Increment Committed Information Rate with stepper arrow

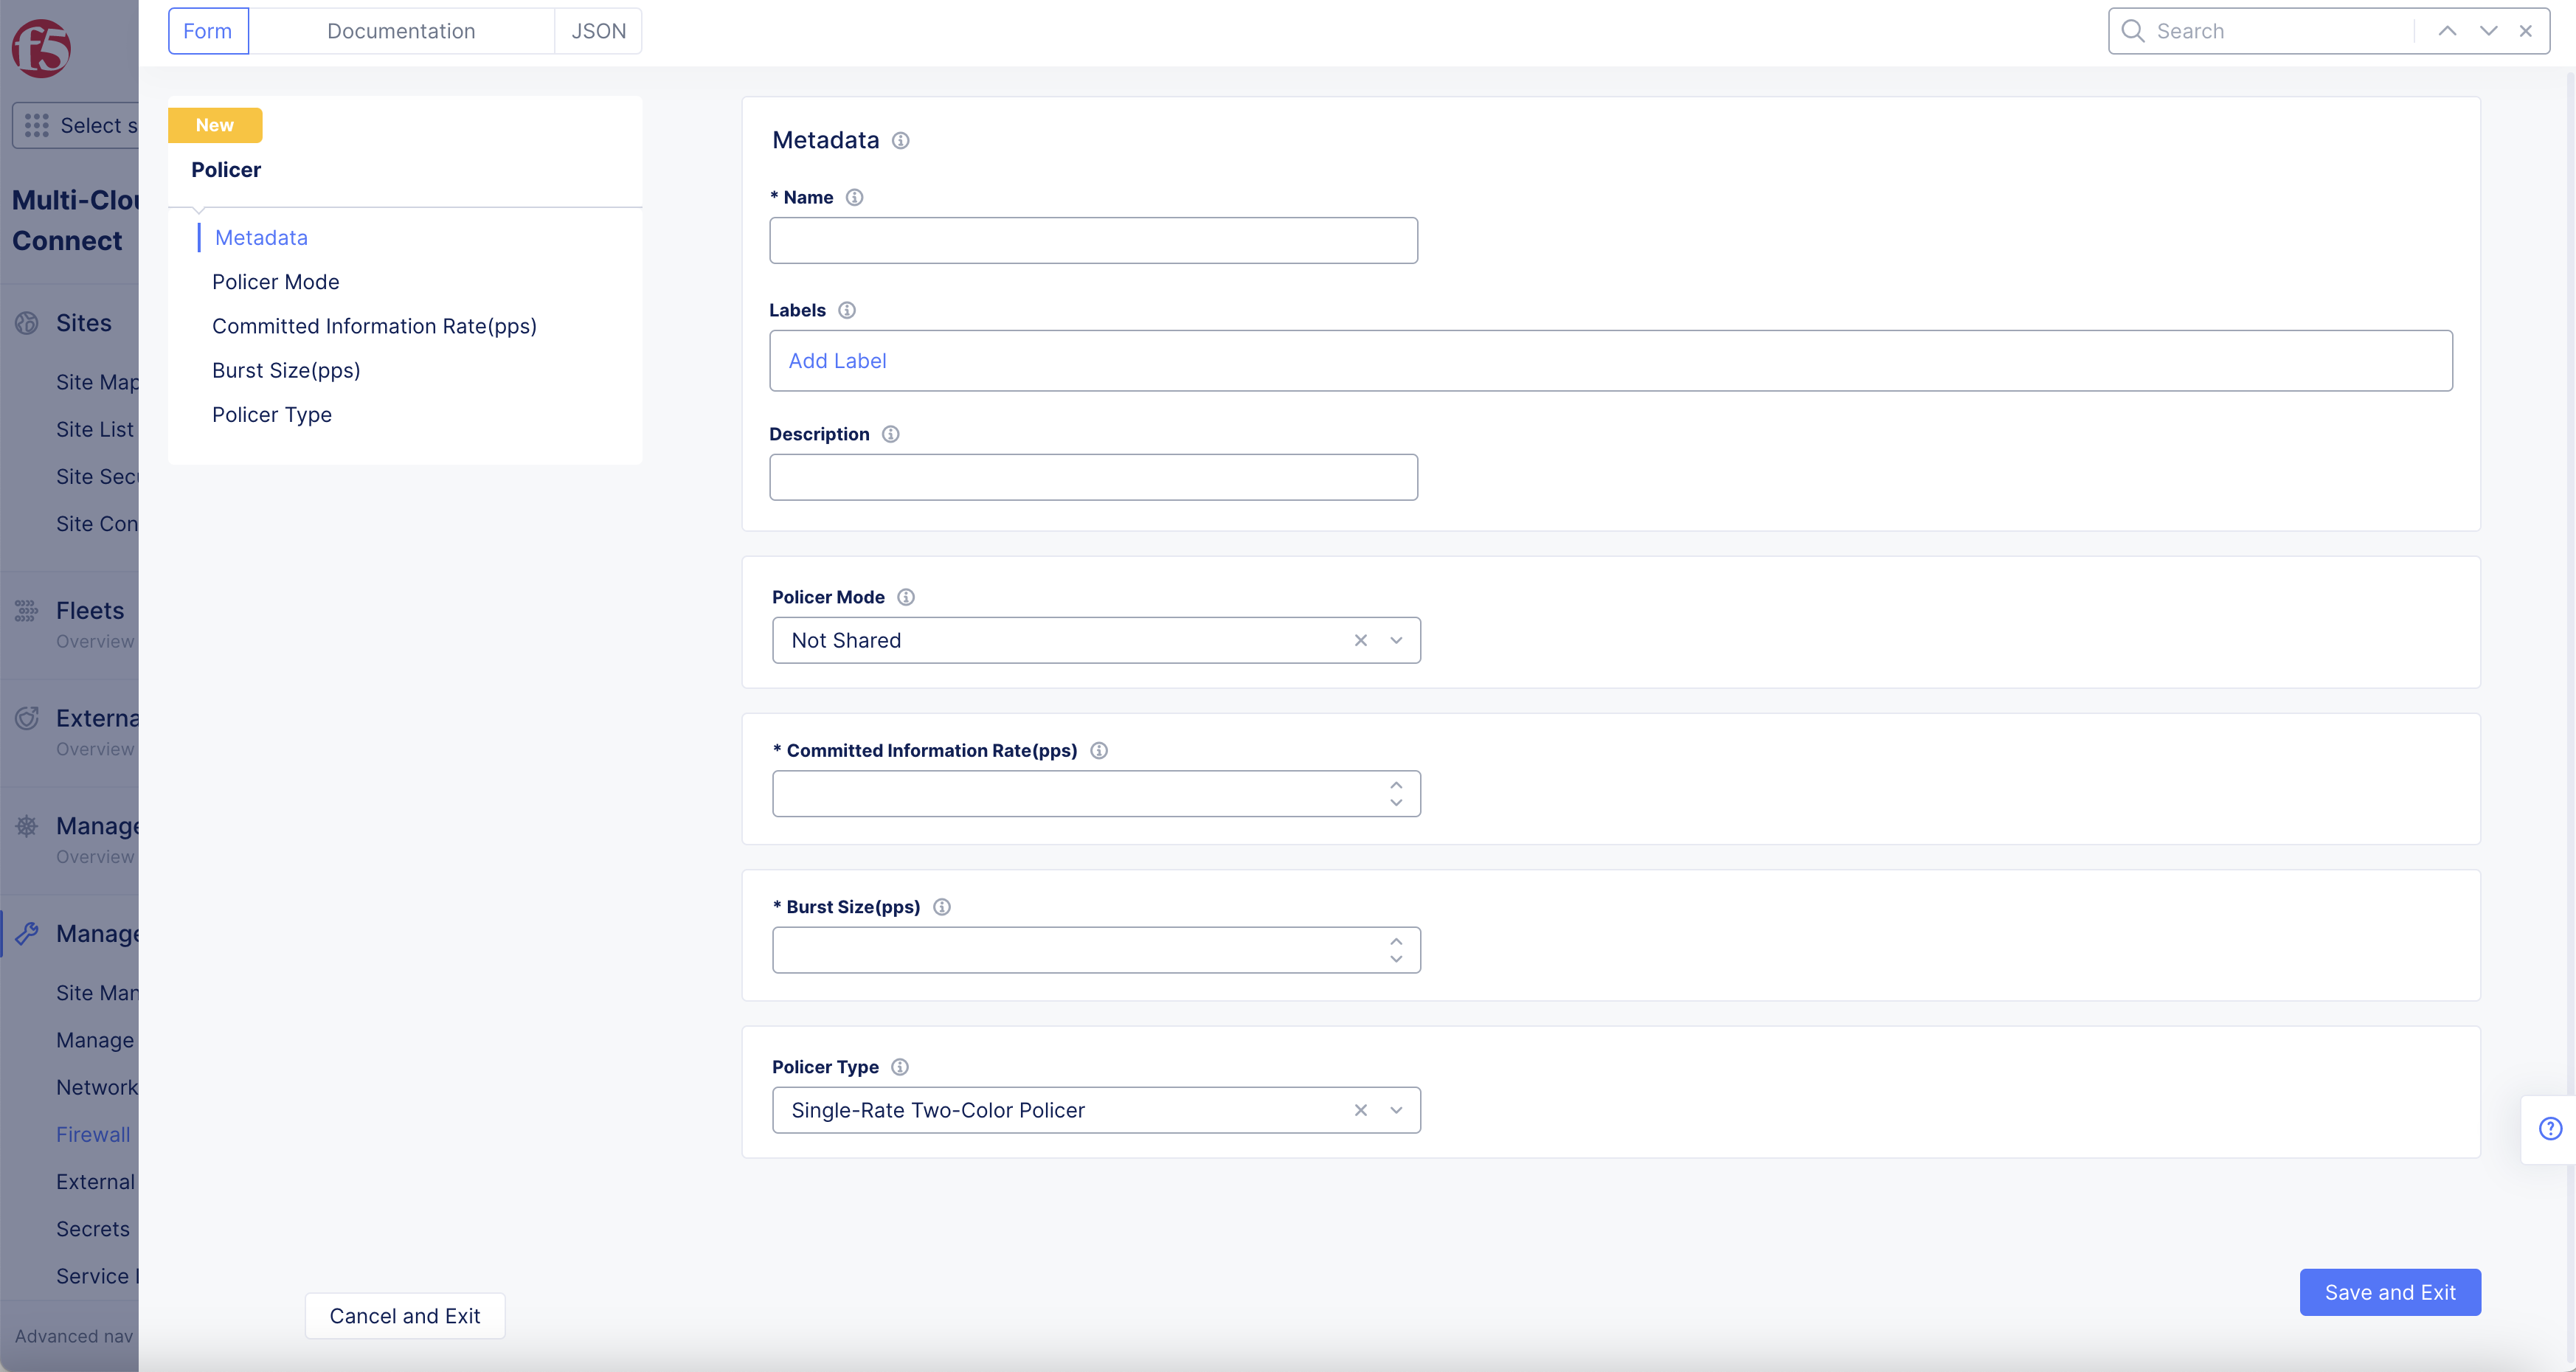click(x=1396, y=785)
